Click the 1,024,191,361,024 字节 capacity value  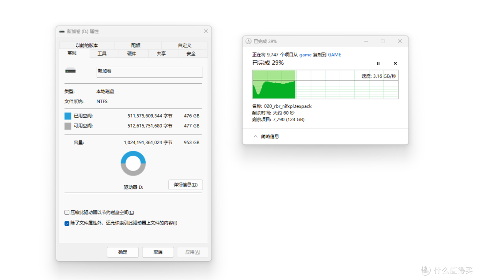pyautogui.click(x=148, y=142)
